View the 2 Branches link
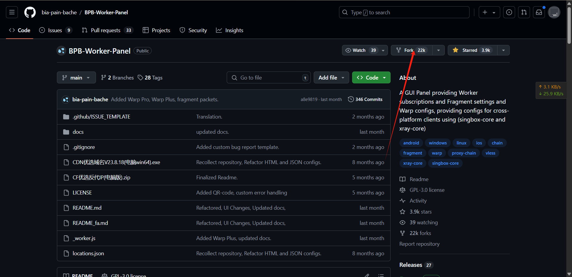The image size is (572, 277). (x=117, y=77)
